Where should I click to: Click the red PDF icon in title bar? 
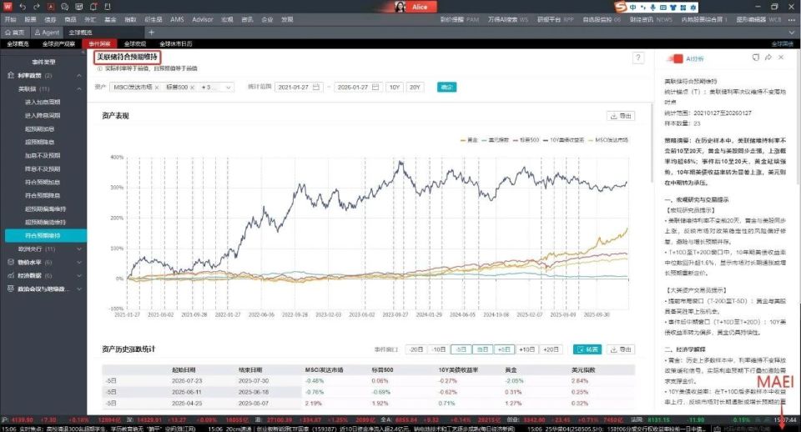click(51, 7)
